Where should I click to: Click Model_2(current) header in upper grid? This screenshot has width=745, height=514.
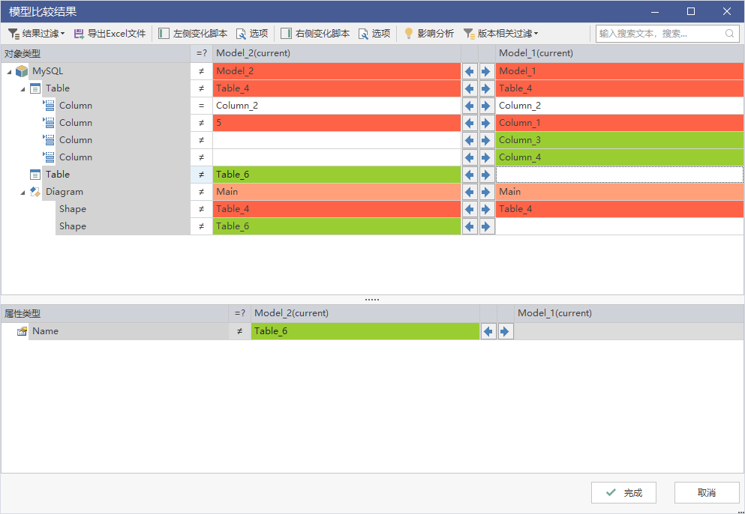[337, 54]
